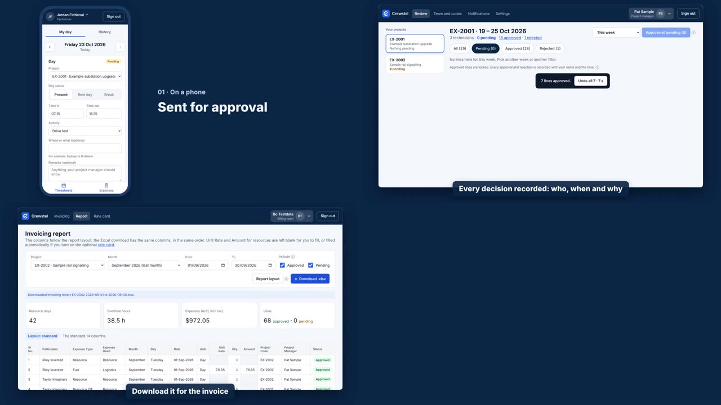Open the This week dropdown
The height and width of the screenshot is (405, 721).
[616, 33]
